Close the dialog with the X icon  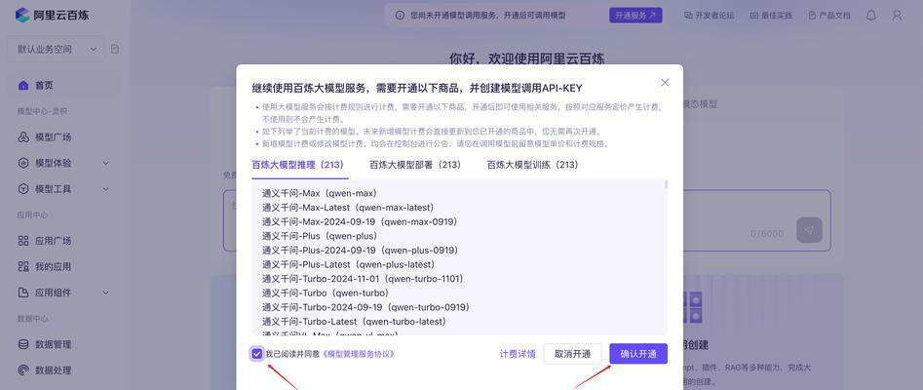665,83
